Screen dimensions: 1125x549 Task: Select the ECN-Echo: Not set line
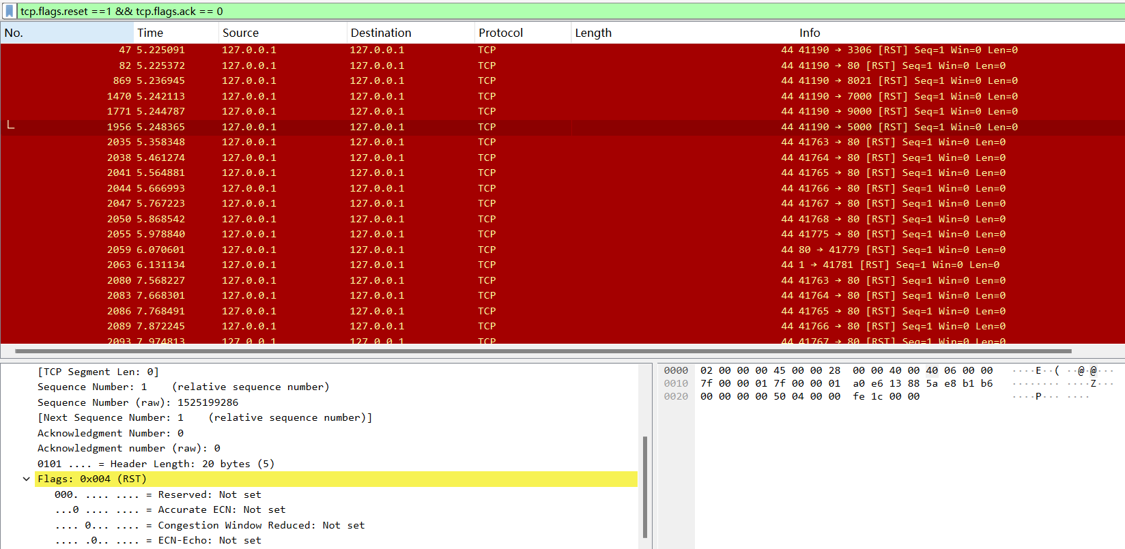pos(158,540)
